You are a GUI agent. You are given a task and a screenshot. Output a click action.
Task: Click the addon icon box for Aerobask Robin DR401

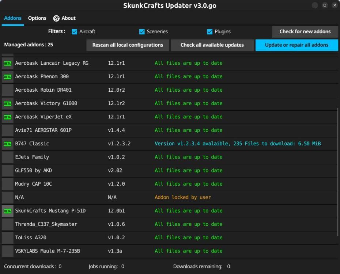(7, 90)
